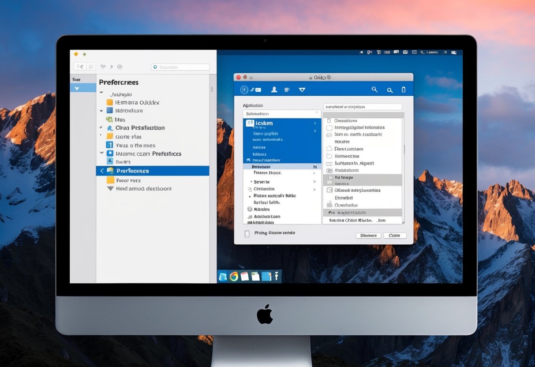This screenshot has height=367, width=535.
Task: Tick the first checkbox in the right options list
Action: [x=328, y=120]
